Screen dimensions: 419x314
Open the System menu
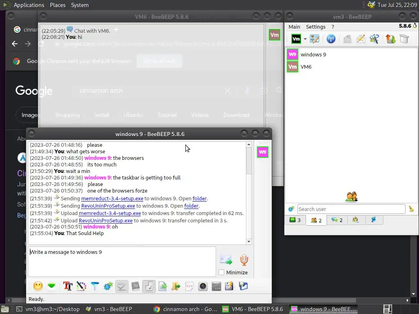click(x=80, y=5)
